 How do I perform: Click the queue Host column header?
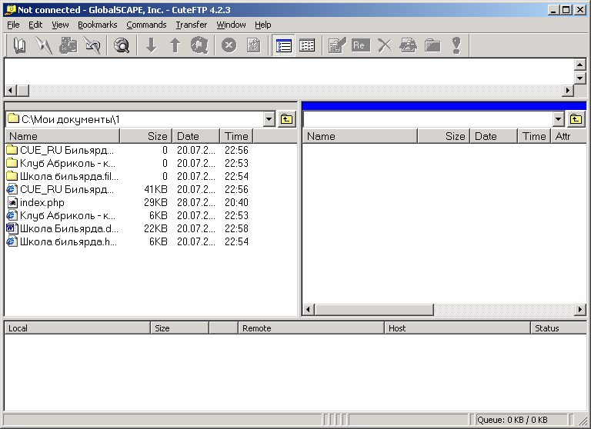click(457, 328)
